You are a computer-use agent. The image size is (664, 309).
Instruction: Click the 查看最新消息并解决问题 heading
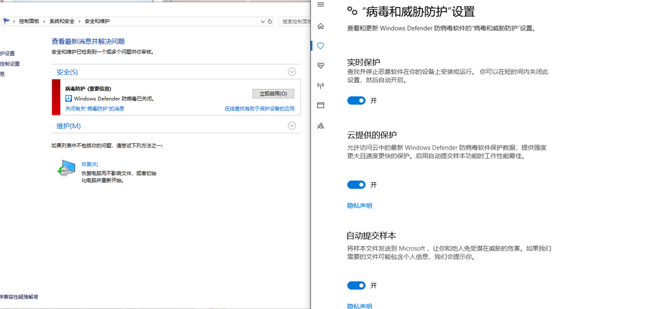88,41
